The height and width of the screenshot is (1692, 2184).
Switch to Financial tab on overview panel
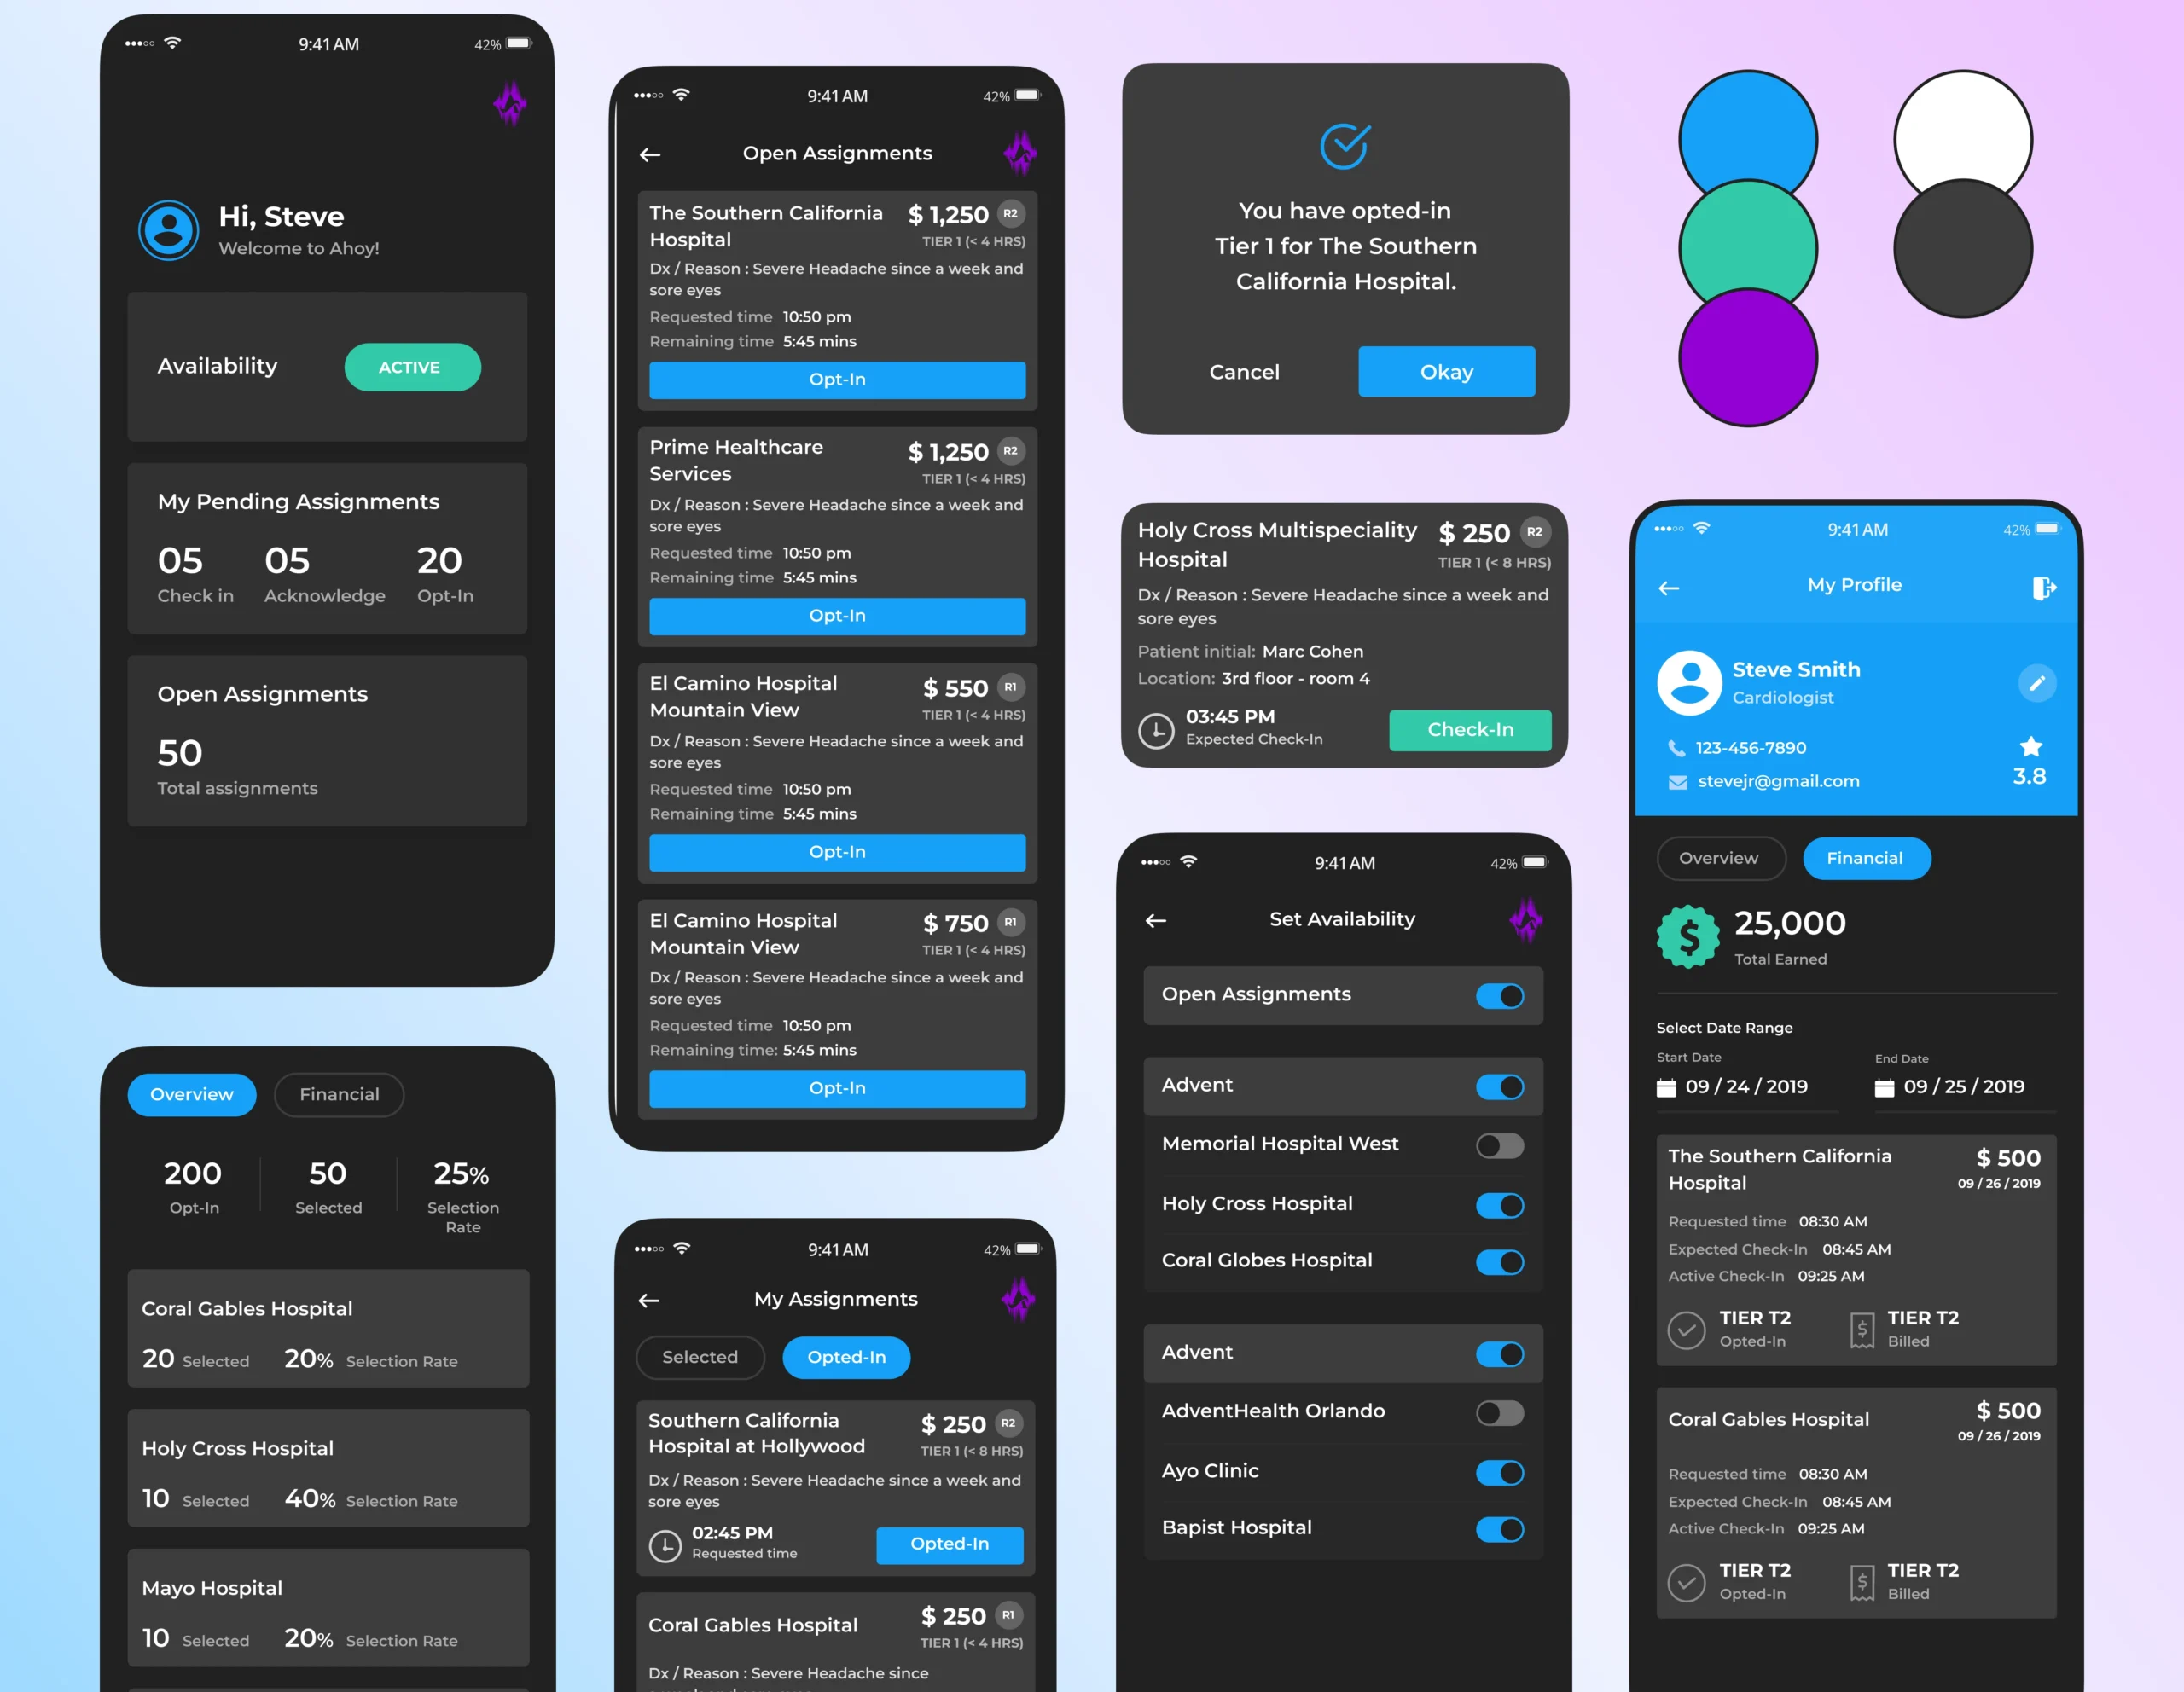click(x=337, y=1095)
